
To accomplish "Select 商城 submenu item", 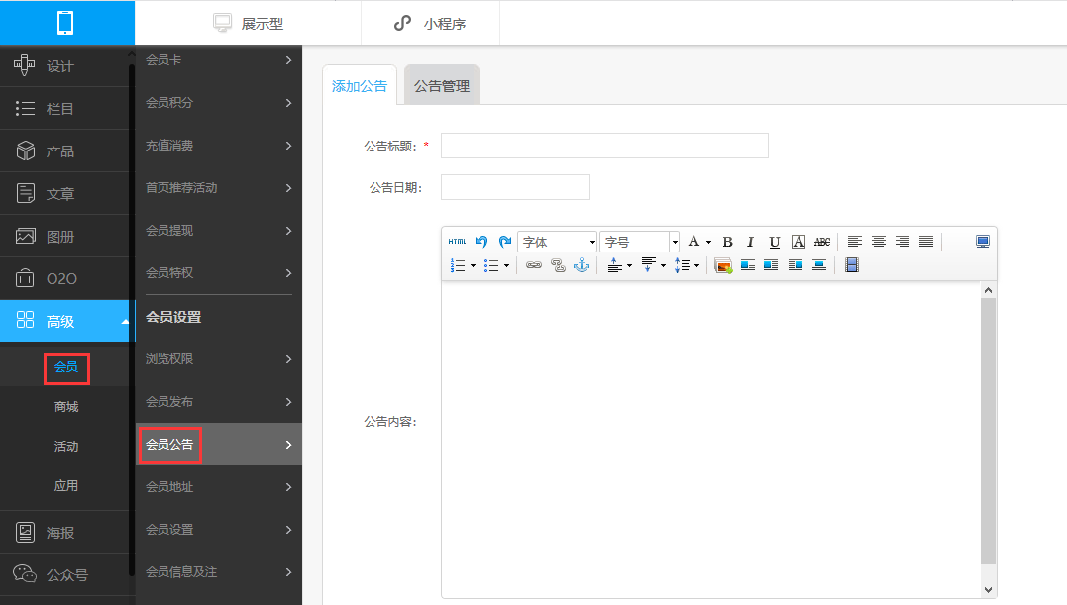I will [x=66, y=407].
